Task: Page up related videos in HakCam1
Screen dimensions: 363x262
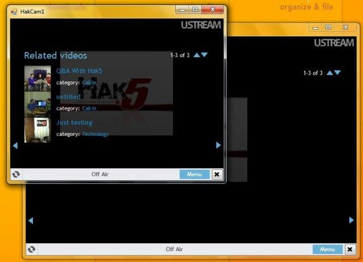Action: [x=197, y=55]
